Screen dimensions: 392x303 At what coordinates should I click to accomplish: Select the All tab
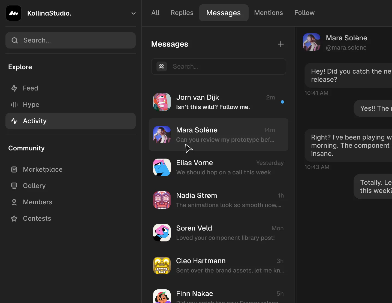click(155, 13)
